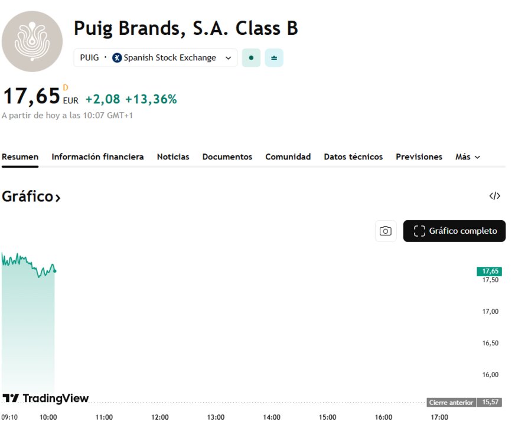Click the TradingView logo on the chart
The height and width of the screenshot is (425, 515).
coord(45,398)
